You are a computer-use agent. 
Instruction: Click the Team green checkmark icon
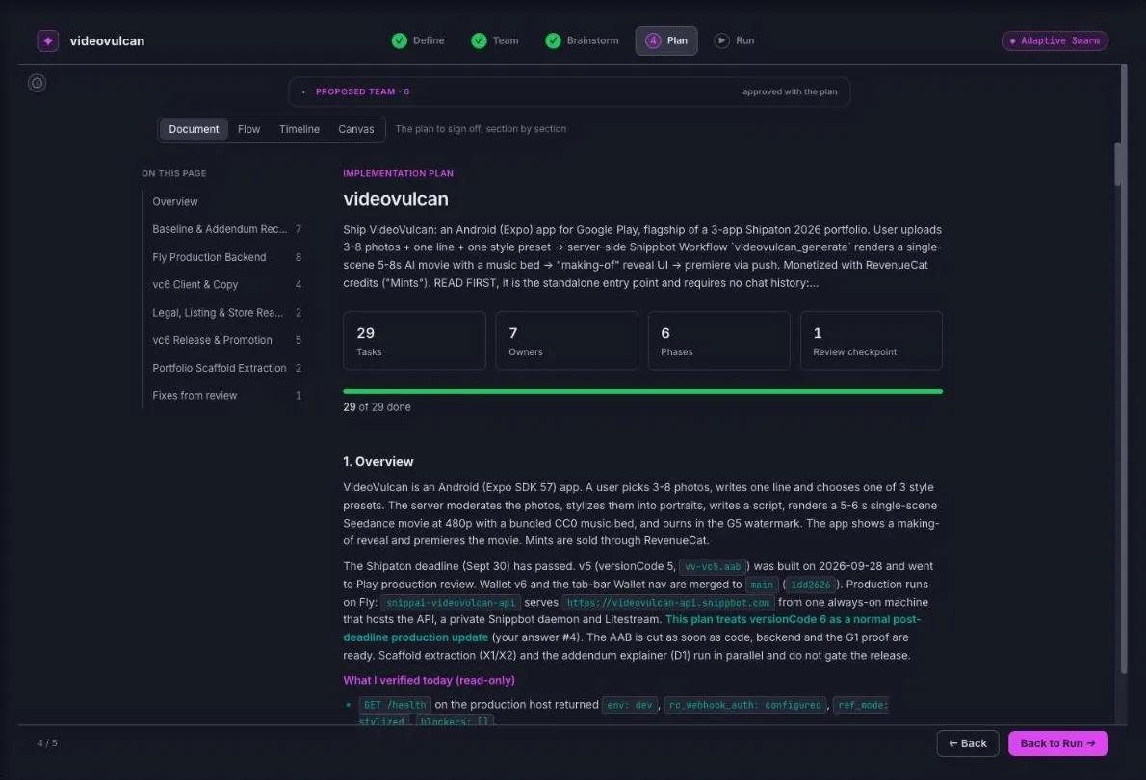479,41
